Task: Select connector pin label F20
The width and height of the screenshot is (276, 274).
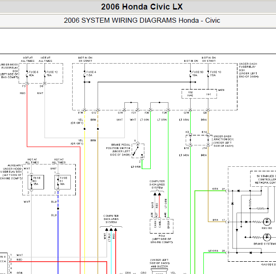Action: (x=147, y=113)
